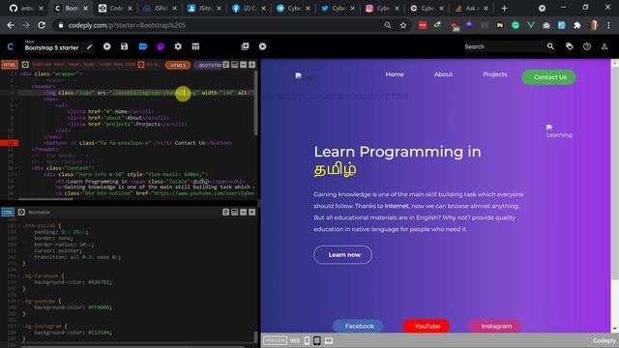Maximize the HTML editor panel
The image size is (619, 348).
click(251, 65)
